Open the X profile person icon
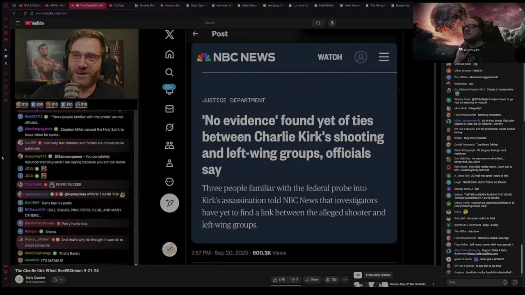Image resolution: width=525 pixels, height=295 pixels. [x=169, y=163]
